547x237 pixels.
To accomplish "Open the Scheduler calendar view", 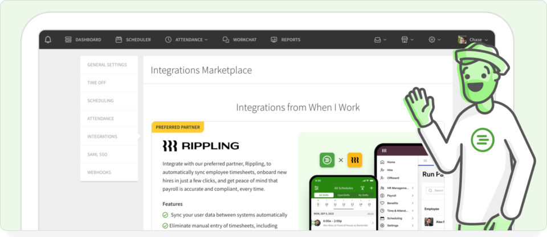I will (133, 40).
